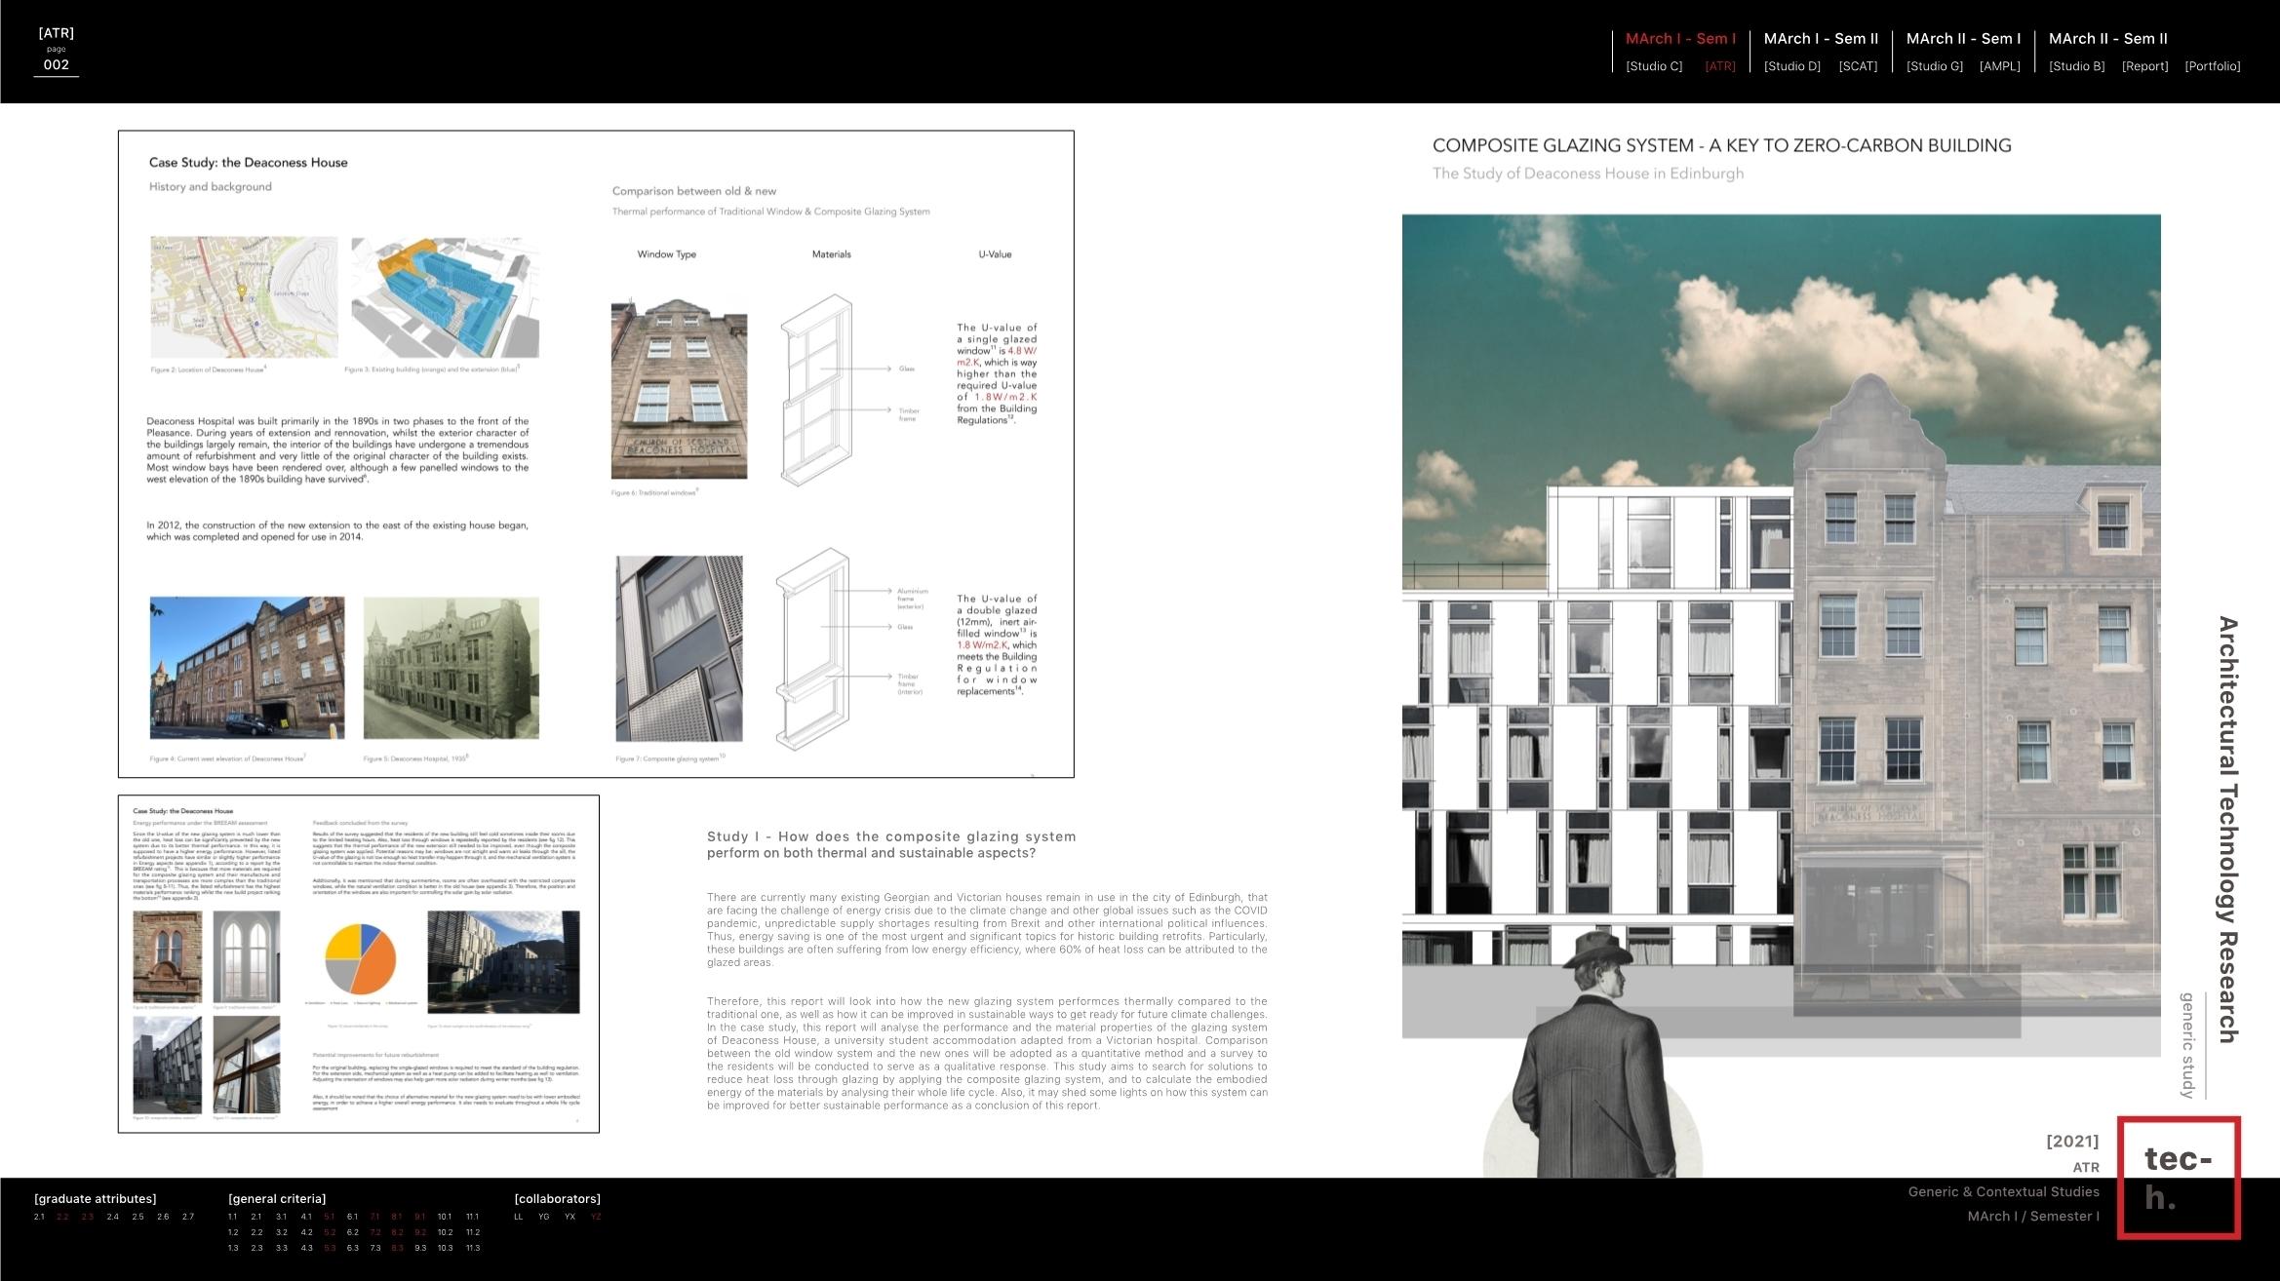Open the MArch I - Sem I section
Viewport: 2280px width, 1281px height.
click(x=1680, y=39)
